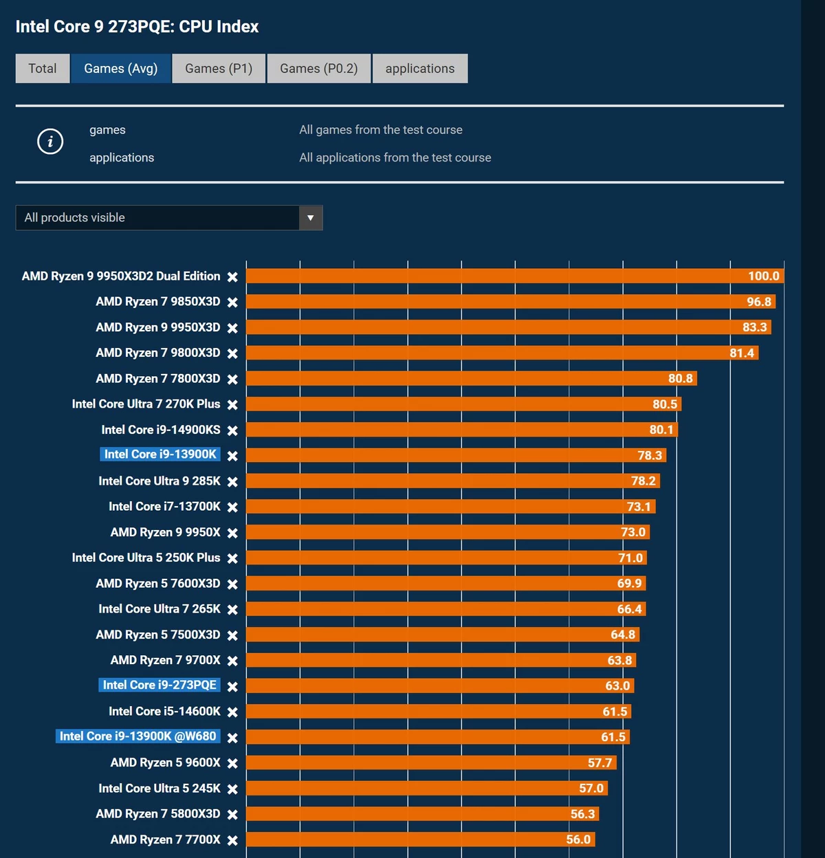Switch to the applications tab
The width and height of the screenshot is (825, 858).
[420, 69]
